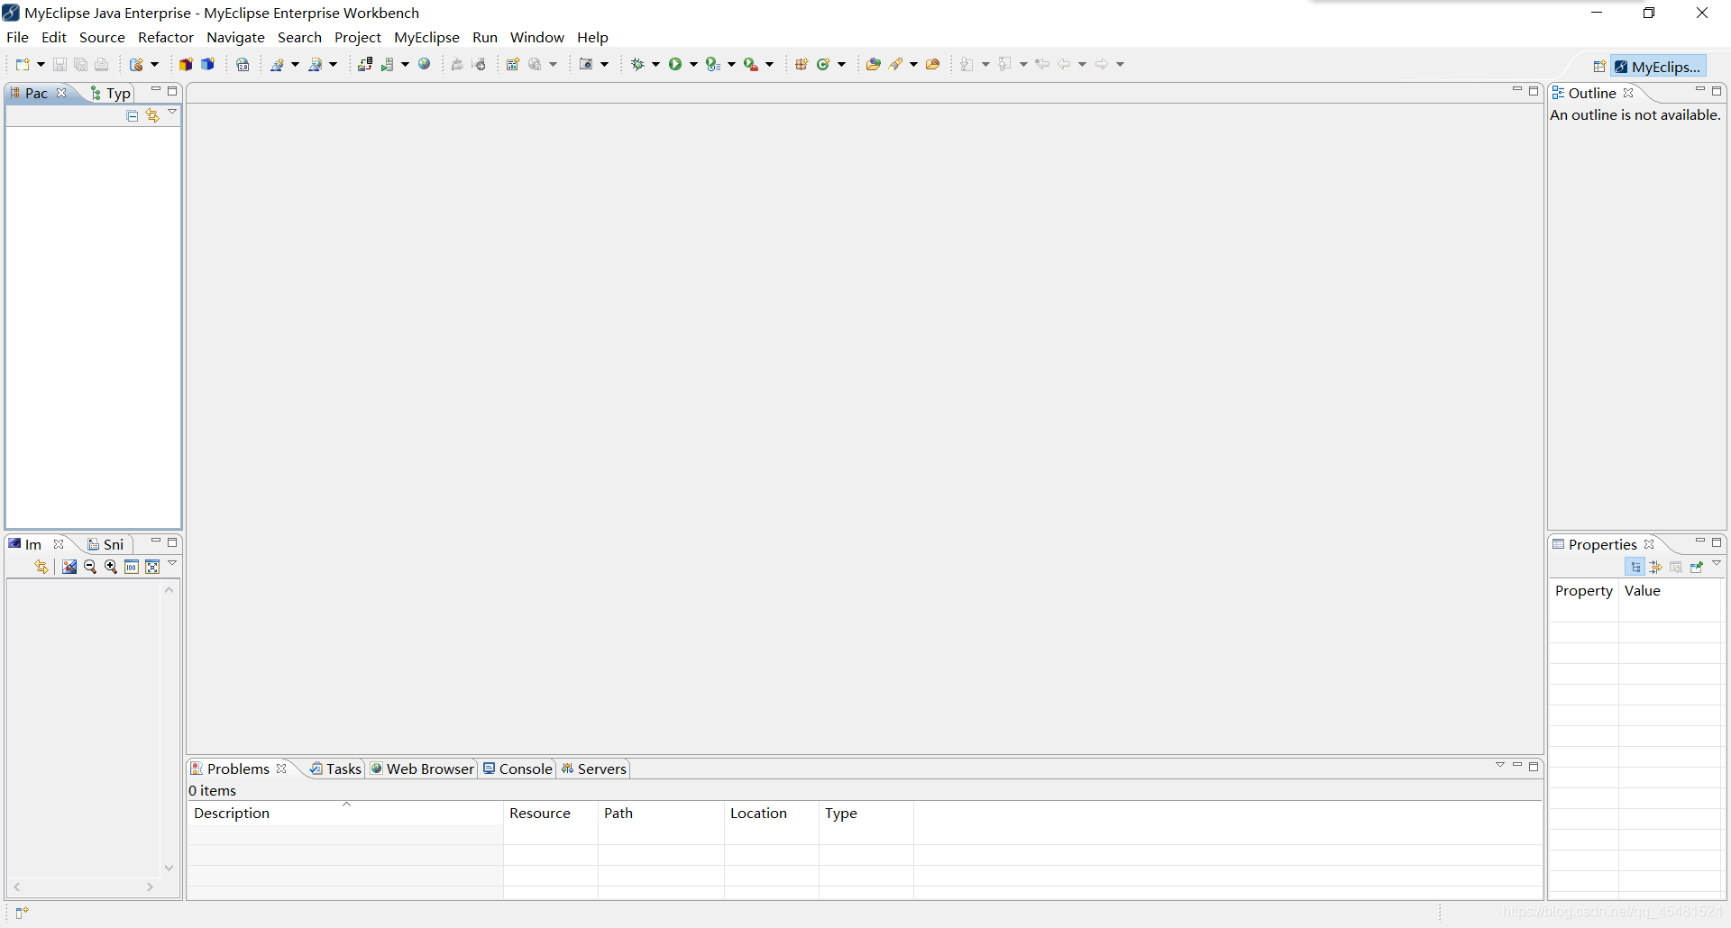The width and height of the screenshot is (1731, 928).
Task: Click the Run button on the toolbar
Action: [676, 64]
